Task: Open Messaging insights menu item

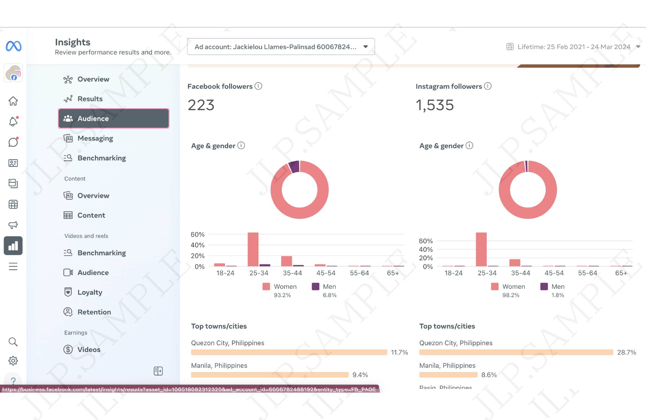Action: [x=95, y=138]
